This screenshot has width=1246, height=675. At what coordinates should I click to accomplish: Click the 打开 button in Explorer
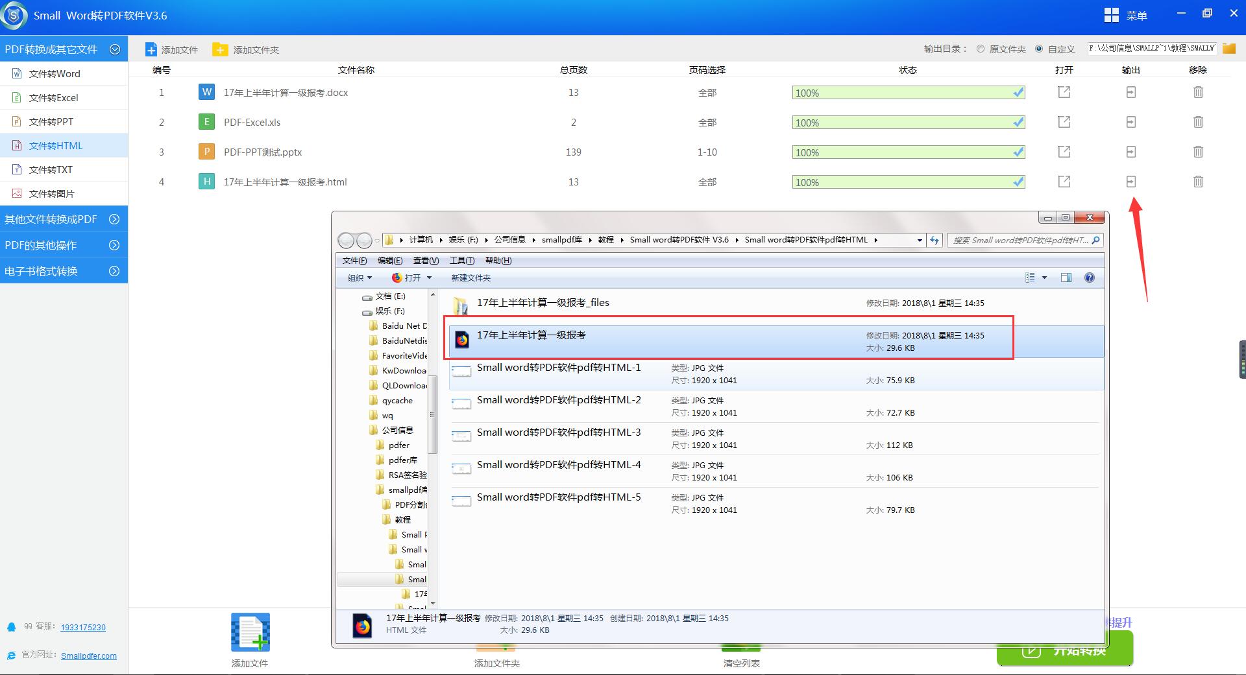coord(406,278)
